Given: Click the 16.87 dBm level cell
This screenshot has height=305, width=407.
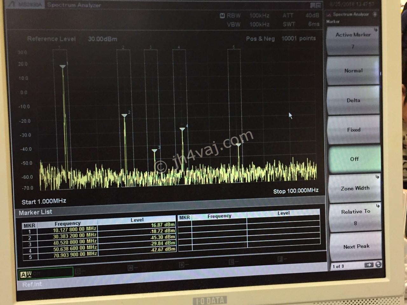Looking at the screenshot, I should click(163, 225).
